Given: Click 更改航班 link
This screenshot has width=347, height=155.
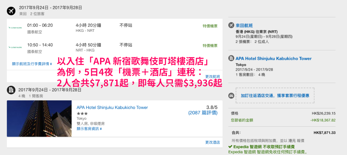Looking at the screenshot, I should click(213, 76).
